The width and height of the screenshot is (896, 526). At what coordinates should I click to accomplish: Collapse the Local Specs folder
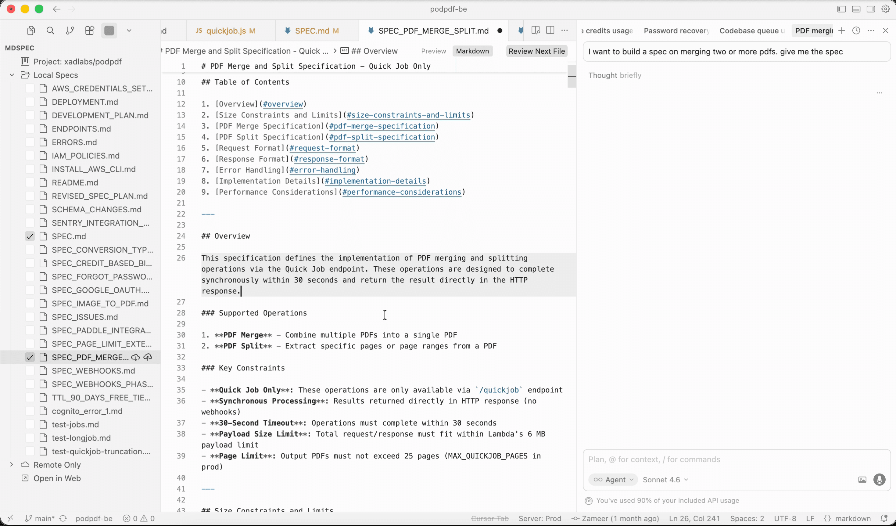[12, 75]
